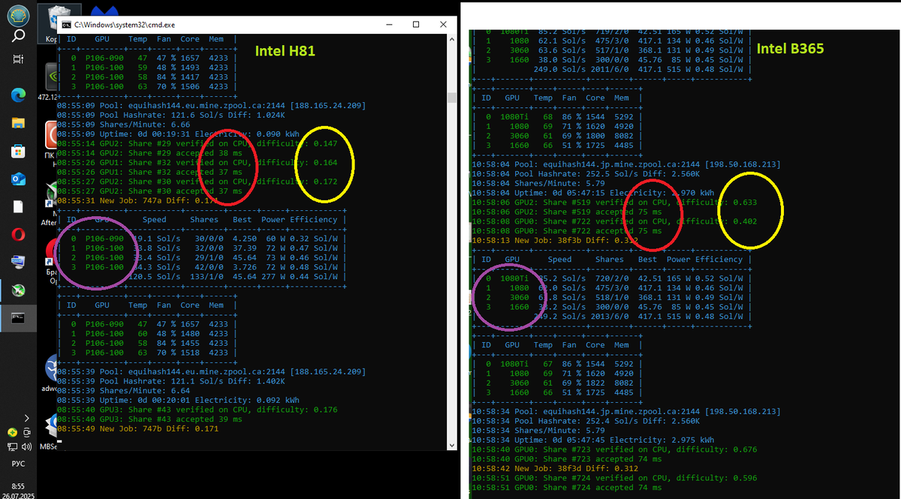Click 'Share #723 accepted 74 ms' line
This screenshot has width=901, height=499.
pyautogui.click(x=565, y=458)
